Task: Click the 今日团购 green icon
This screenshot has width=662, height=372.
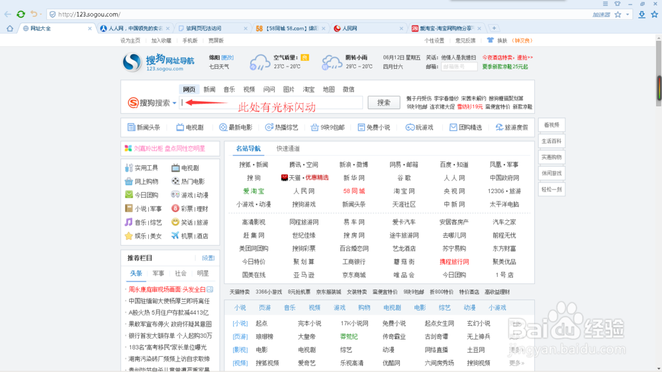Action: 129,195
